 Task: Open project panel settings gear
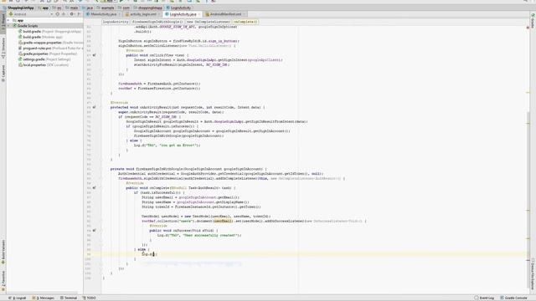[72, 14]
